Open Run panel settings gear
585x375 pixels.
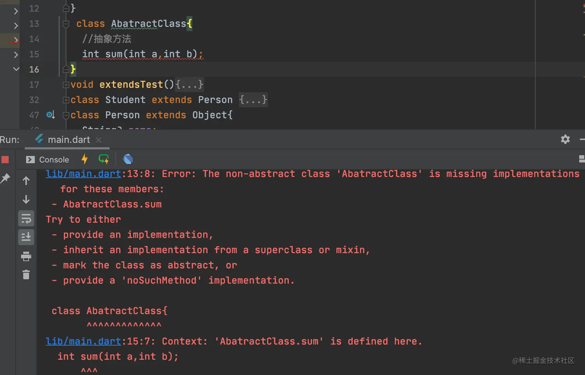(x=565, y=139)
